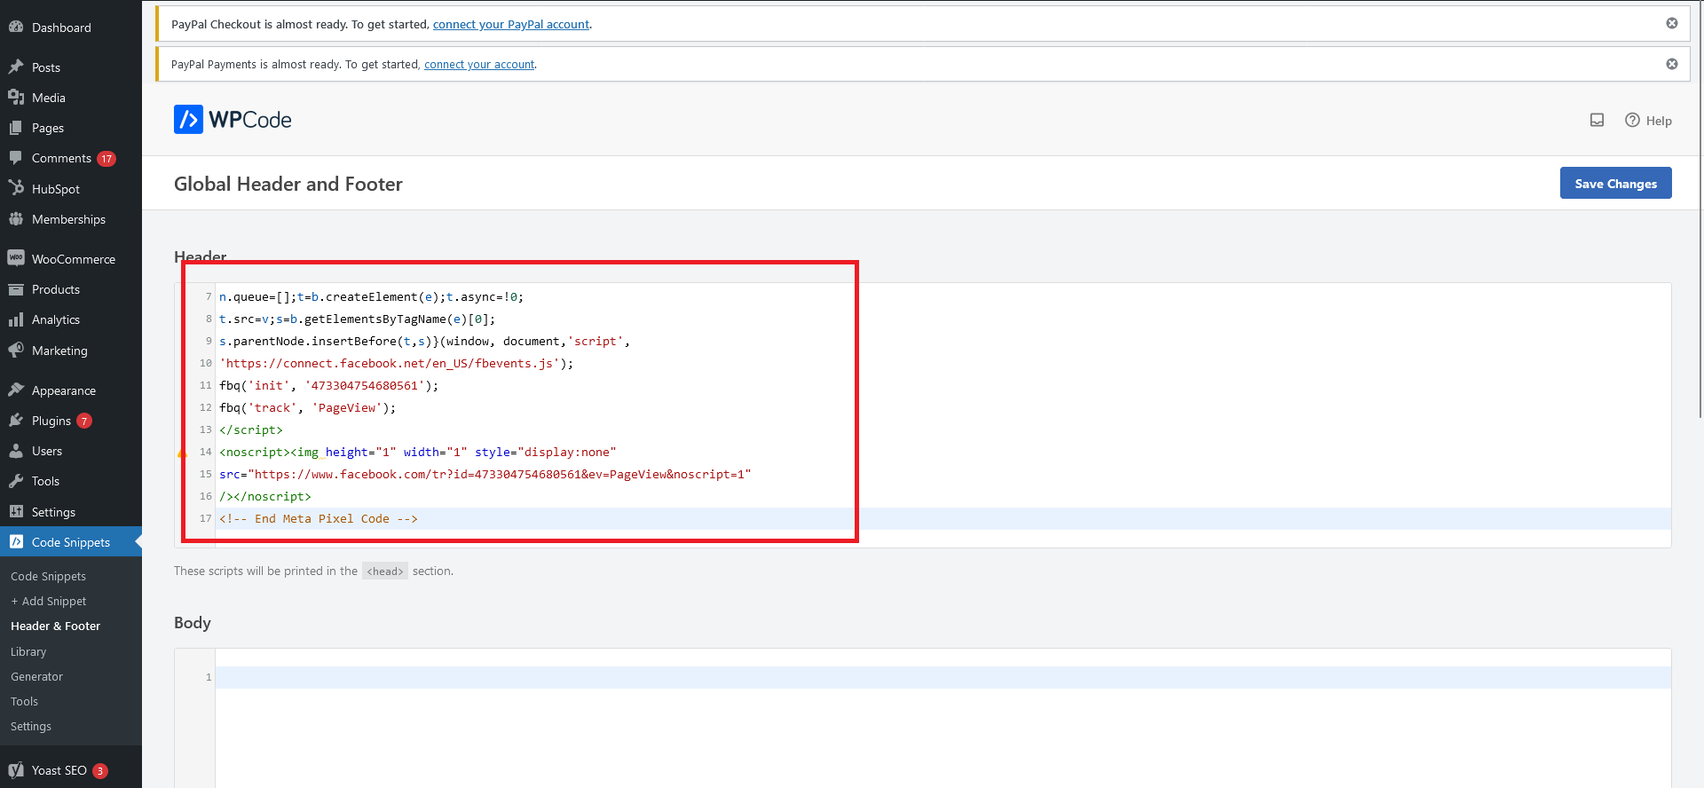Screen dimensions: 1704x788
Task: Open the Plugins menu icon
Action: (16, 421)
